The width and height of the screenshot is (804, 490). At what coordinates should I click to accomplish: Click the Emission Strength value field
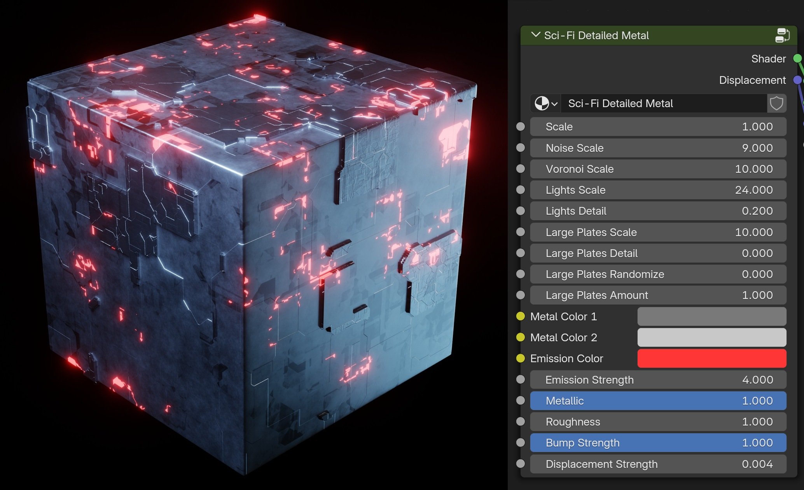[658, 380]
